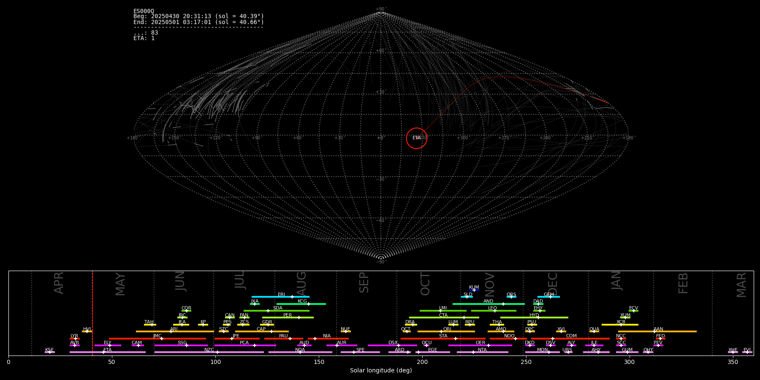760x380 pixels.
Task: Click the ORI orange shower bar
Action: (x=446, y=331)
